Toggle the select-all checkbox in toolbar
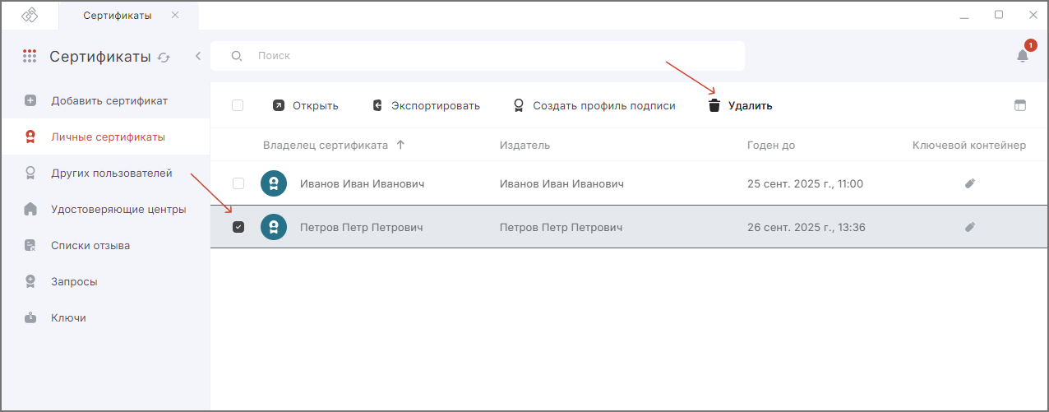Image resolution: width=1049 pixels, height=412 pixels. pos(238,105)
